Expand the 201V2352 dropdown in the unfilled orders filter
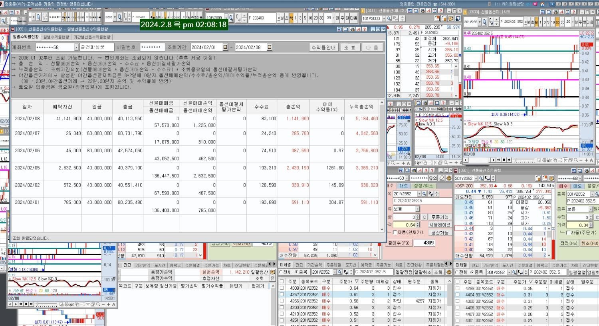Image resolution: width=599 pixels, height=326 pixels. click(335, 272)
